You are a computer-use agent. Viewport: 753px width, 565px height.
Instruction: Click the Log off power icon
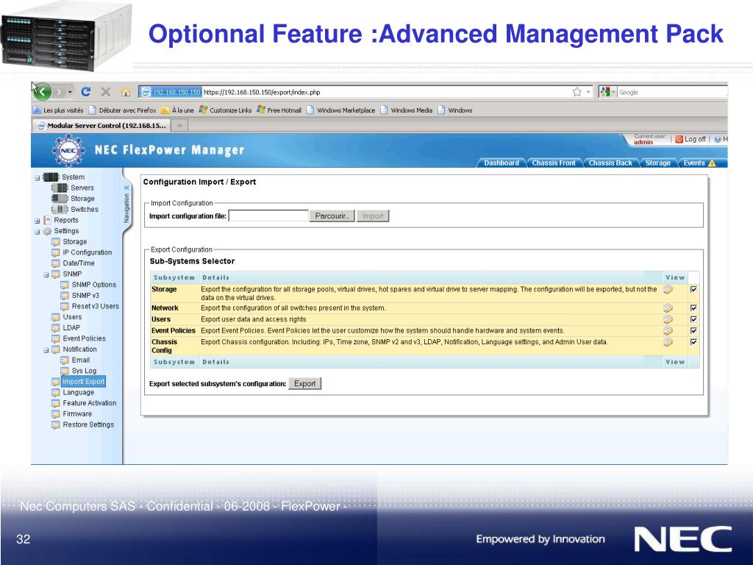[x=679, y=139]
